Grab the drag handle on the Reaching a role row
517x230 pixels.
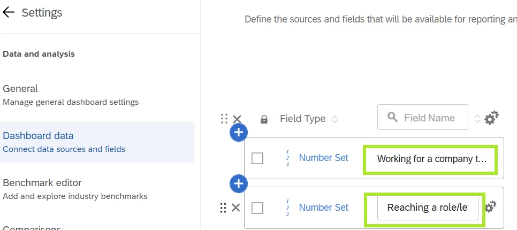pyautogui.click(x=224, y=208)
